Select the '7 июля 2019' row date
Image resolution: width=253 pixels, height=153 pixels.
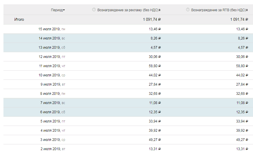(x=50, y=103)
